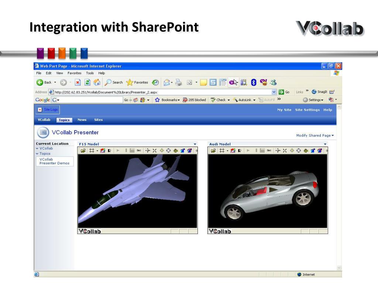This screenshot has height=283, width=378.
Task: Click the crosshair target icon in F15 Model toolbar
Action: tap(168, 151)
